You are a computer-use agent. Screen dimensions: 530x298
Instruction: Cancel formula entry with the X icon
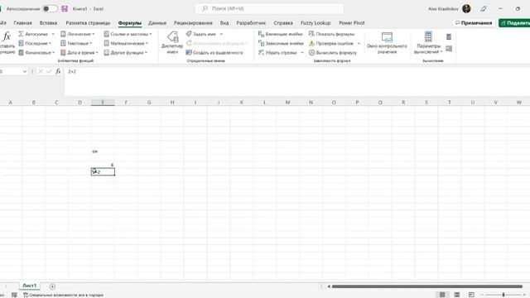41,71
